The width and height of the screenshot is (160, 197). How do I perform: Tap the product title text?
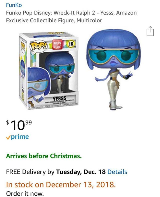pos(71,17)
